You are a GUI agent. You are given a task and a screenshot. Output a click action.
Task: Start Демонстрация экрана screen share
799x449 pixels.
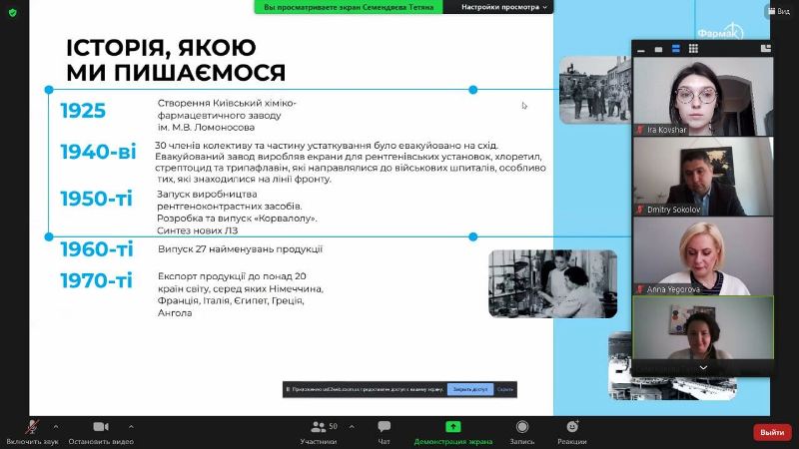453,432
